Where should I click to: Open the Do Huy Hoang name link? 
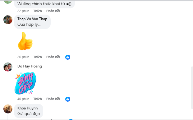tap(30, 66)
